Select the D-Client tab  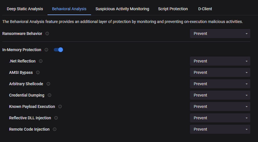tap(205, 9)
